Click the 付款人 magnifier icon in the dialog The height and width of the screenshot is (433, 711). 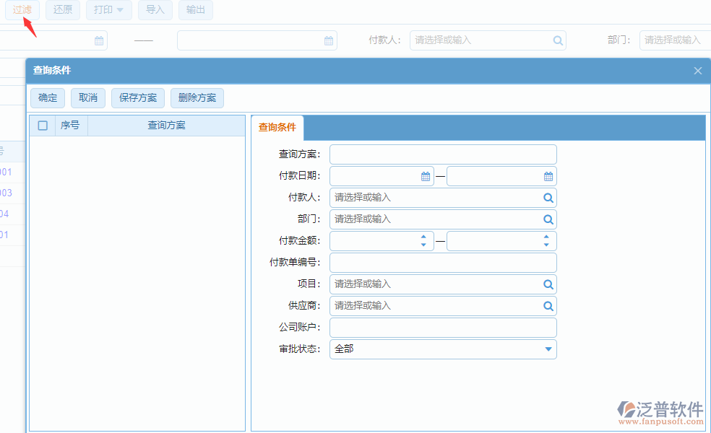coord(548,197)
